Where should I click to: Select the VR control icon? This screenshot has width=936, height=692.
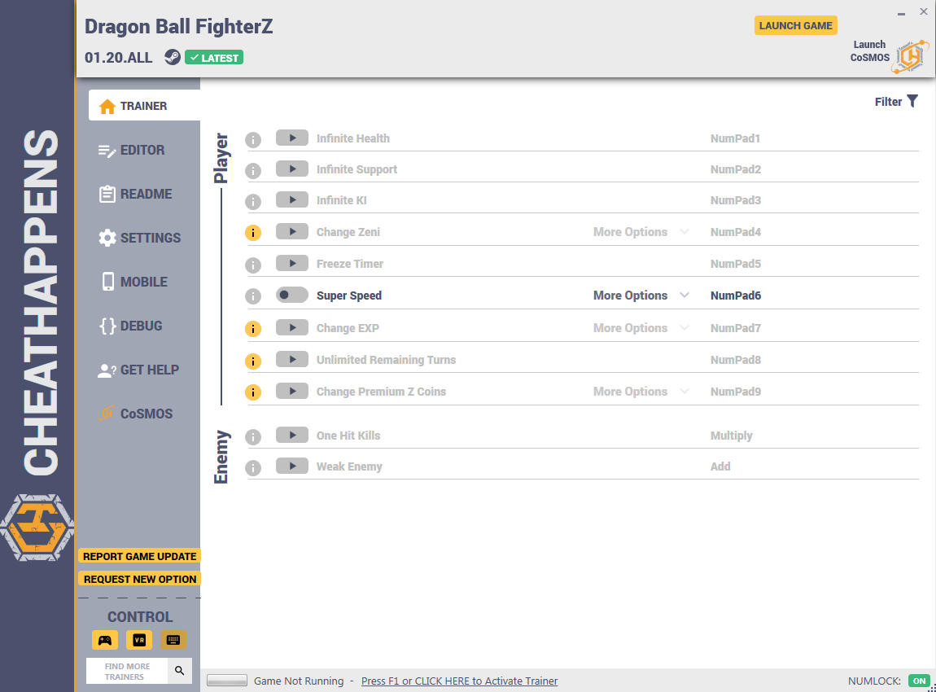pyautogui.click(x=139, y=640)
